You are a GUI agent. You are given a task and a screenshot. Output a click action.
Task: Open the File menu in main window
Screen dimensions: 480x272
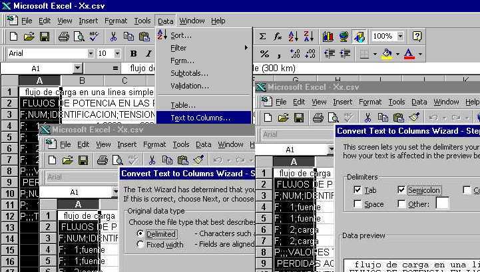click(x=27, y=21)
